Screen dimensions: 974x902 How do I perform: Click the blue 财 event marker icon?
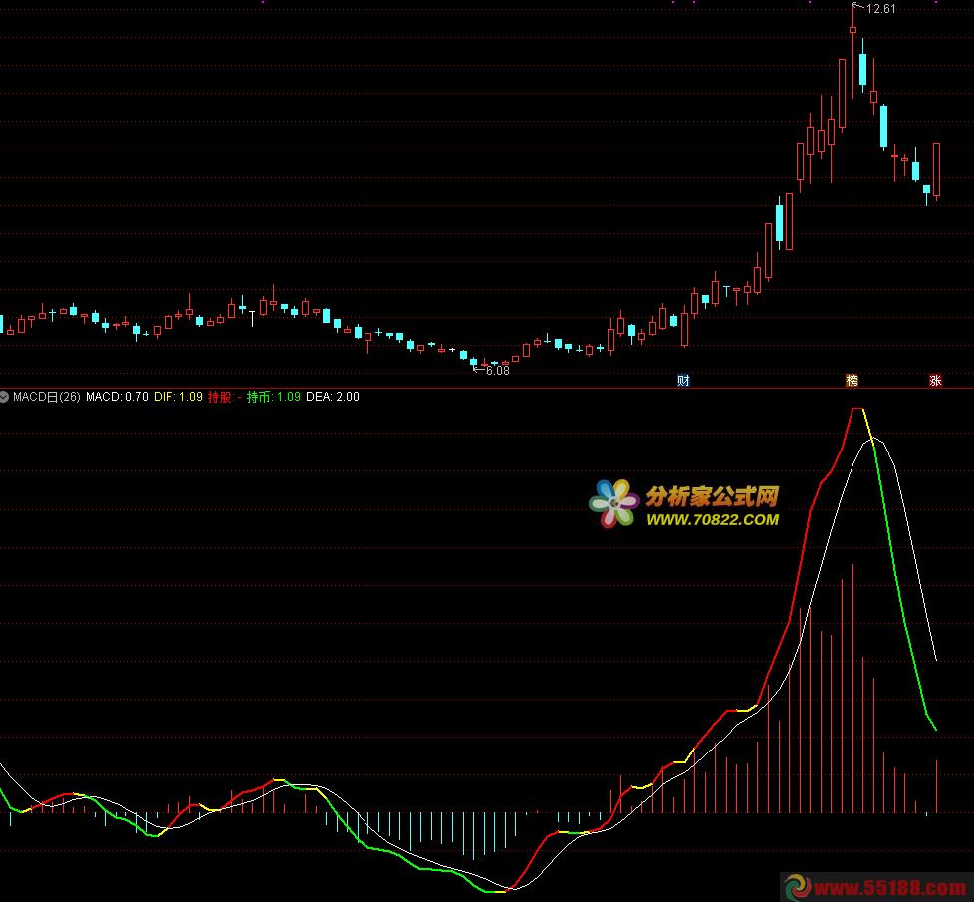(683, 381)
